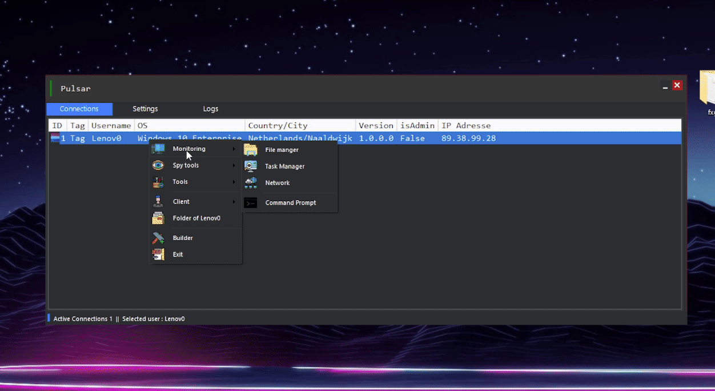The height and width of the screenshot is (391, 715).
Task: Switch to the Settings tab
Action: pyautogui.click(x=145, y=109)
